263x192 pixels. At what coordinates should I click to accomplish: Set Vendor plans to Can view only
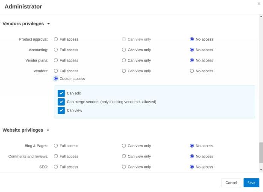124,60
